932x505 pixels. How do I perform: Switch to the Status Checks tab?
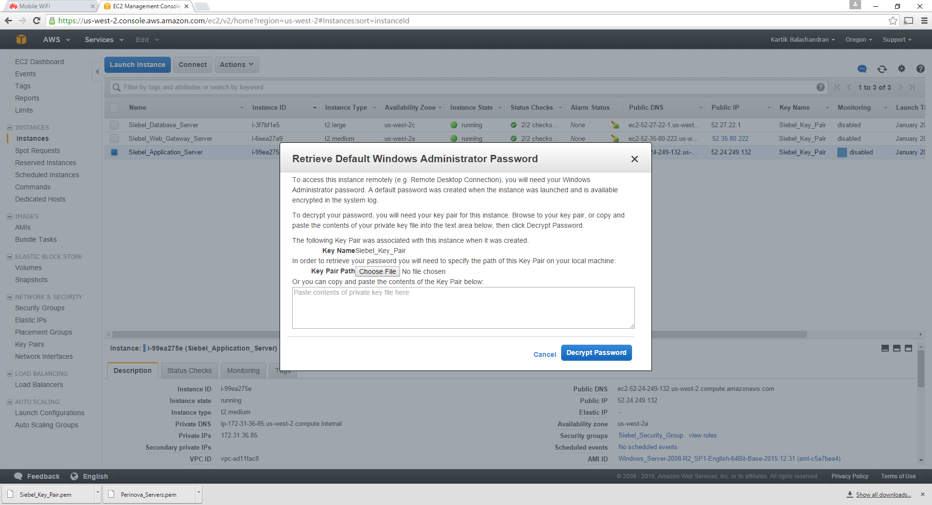[189, 370]
